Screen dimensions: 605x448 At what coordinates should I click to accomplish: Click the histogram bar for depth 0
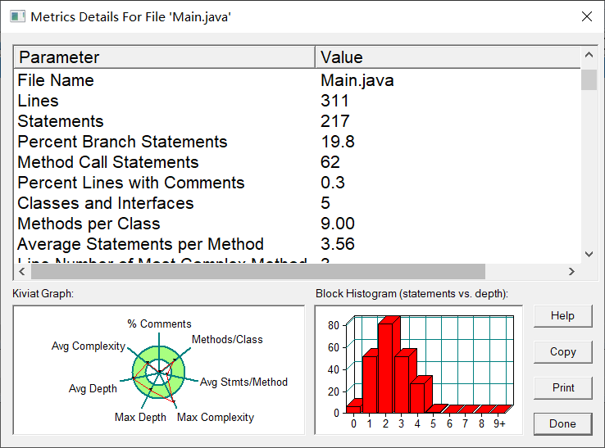coord(354,409)
